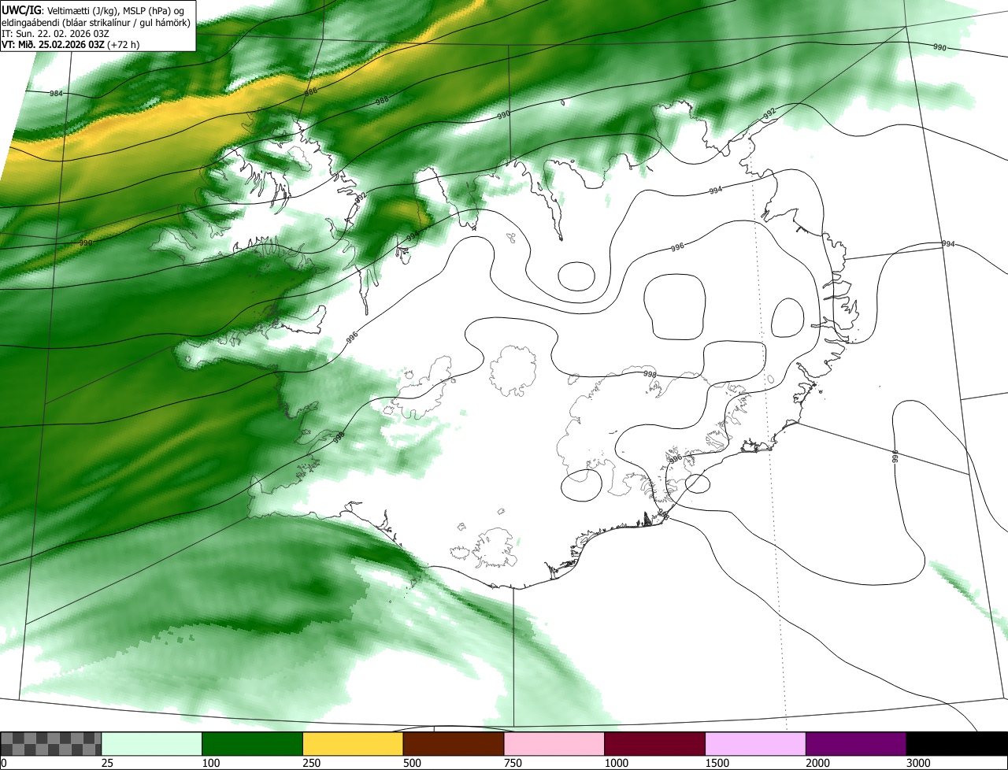The height and width of the screenshot is (770, 1008).
Task: Click the light pink 750–1000 legend swatch
Action: click(554, 743)
